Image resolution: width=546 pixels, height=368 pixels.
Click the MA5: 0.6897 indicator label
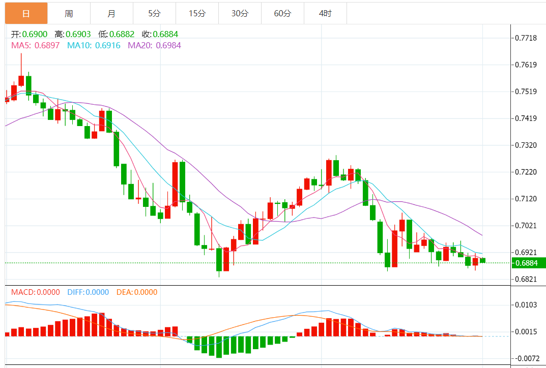tap(36, 46)
